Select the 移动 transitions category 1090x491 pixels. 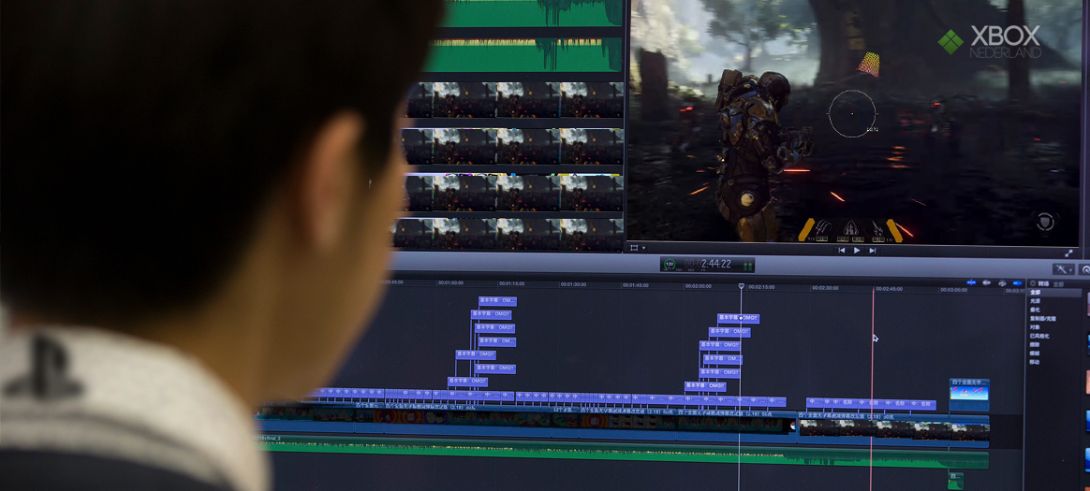pyautogui.click(x=1035, y=362)
